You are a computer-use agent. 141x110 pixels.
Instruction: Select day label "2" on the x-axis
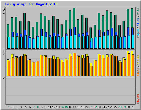(x=13, y=107)
